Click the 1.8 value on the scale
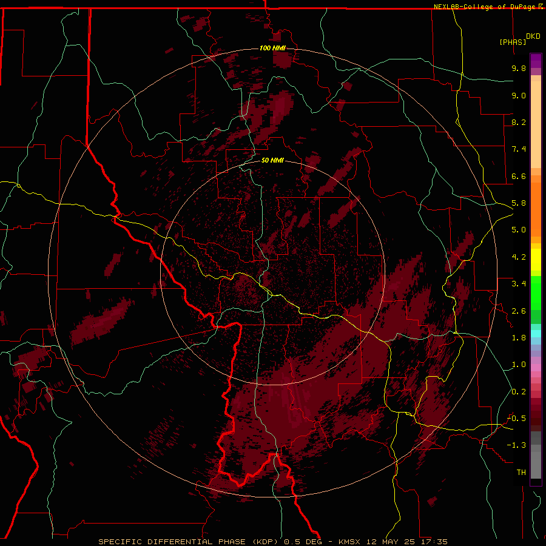 coord(519,338)
